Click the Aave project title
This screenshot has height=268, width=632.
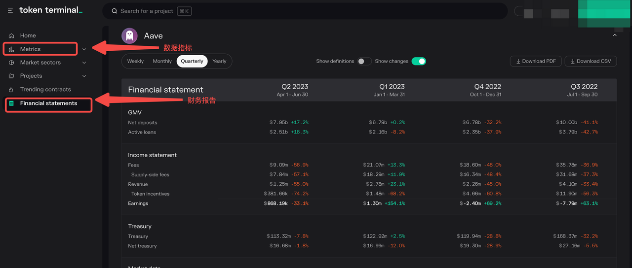[154, 36]
